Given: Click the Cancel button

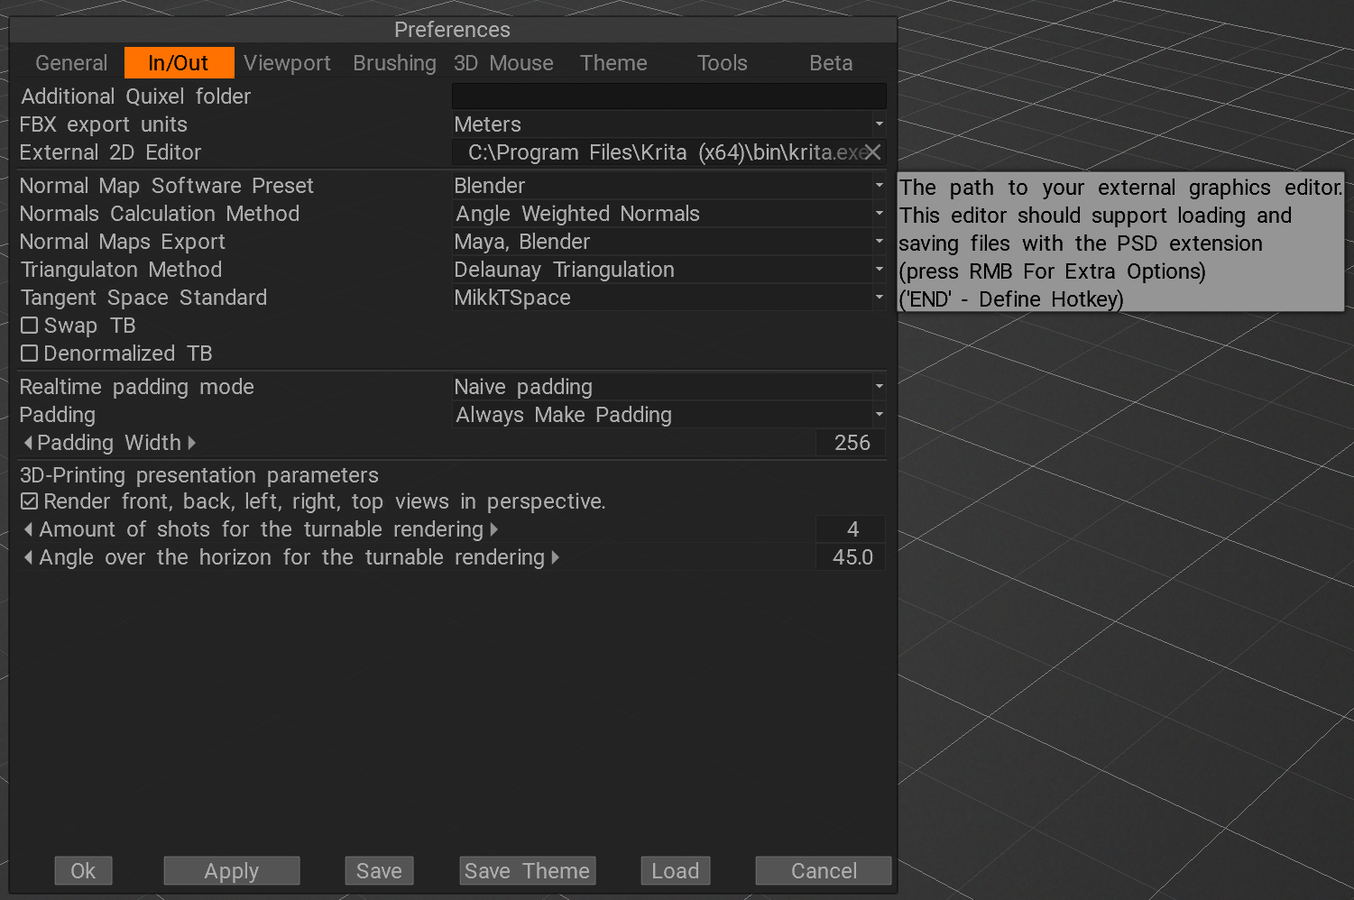Looking at the screenshot, I should click(x=824, y=871).
